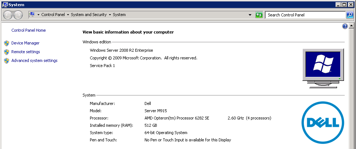Expand dropdown arrow before Control Panel breadcrumb

(x=38, y=15)
